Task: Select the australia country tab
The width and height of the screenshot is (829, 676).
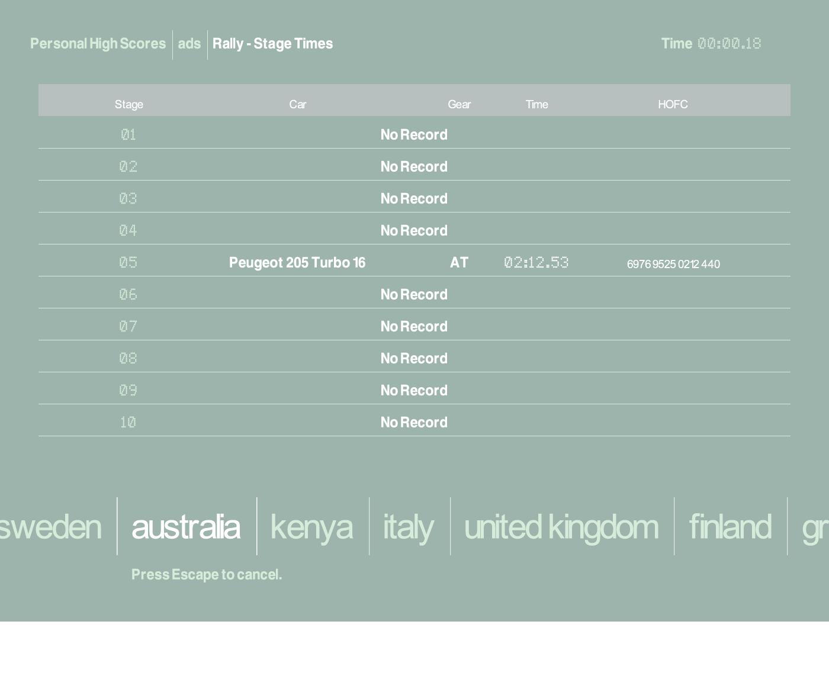Action: click(x=186, y=527)
